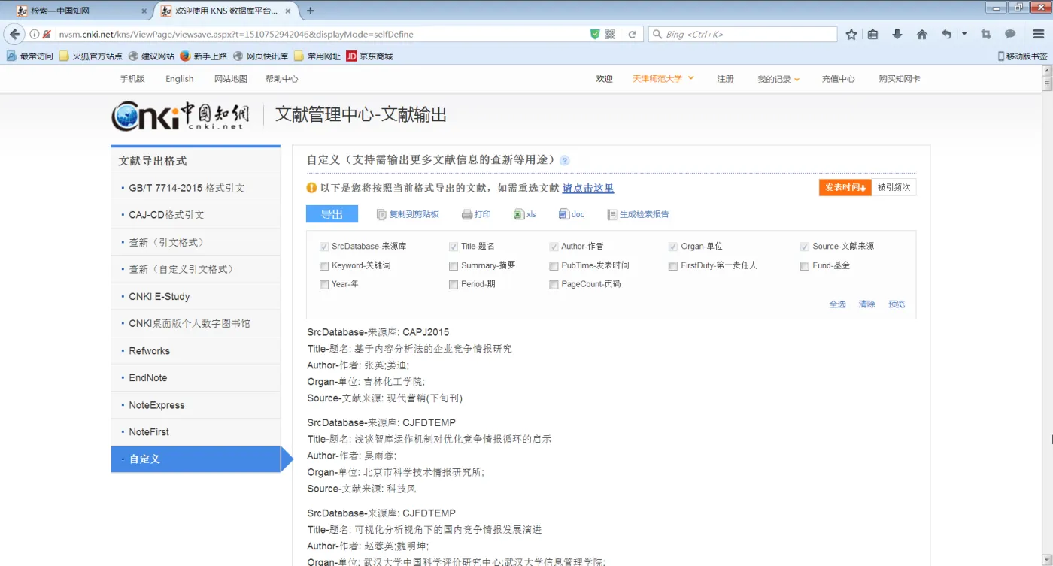This screenshot has height=566, width=1053.
Task: Open the 充值中心 link
Action: tap(838, 79)
